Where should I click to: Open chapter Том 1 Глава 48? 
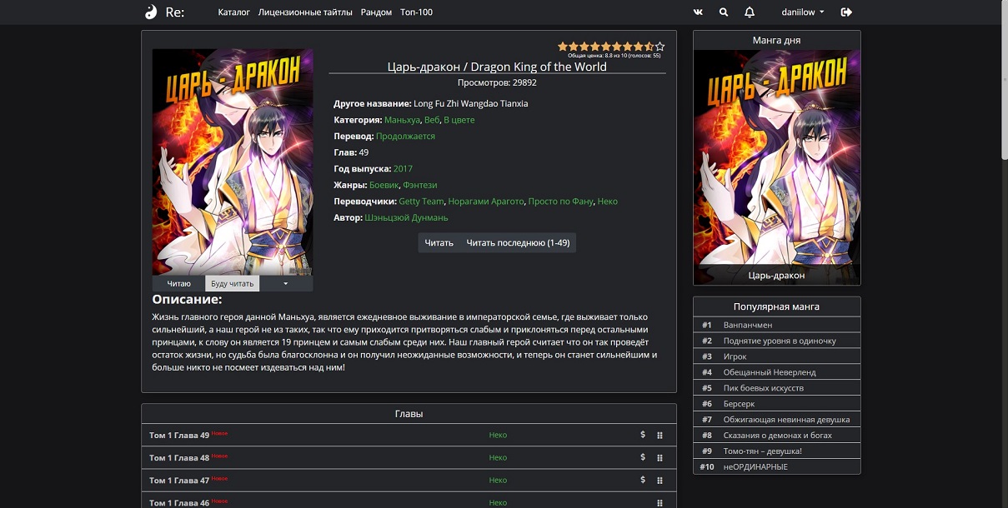(x=179, y=458)
